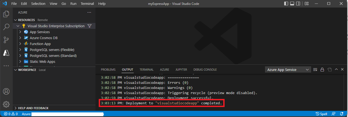Toggle primary side bar layout icon
This screenshot has height=117, width=348.
286,4
